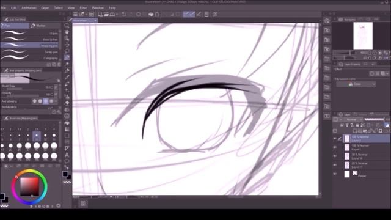Screen dimensions: 391x220
Task: Click the transparent color swatch in toolbox
Action: tap(67, 182)
